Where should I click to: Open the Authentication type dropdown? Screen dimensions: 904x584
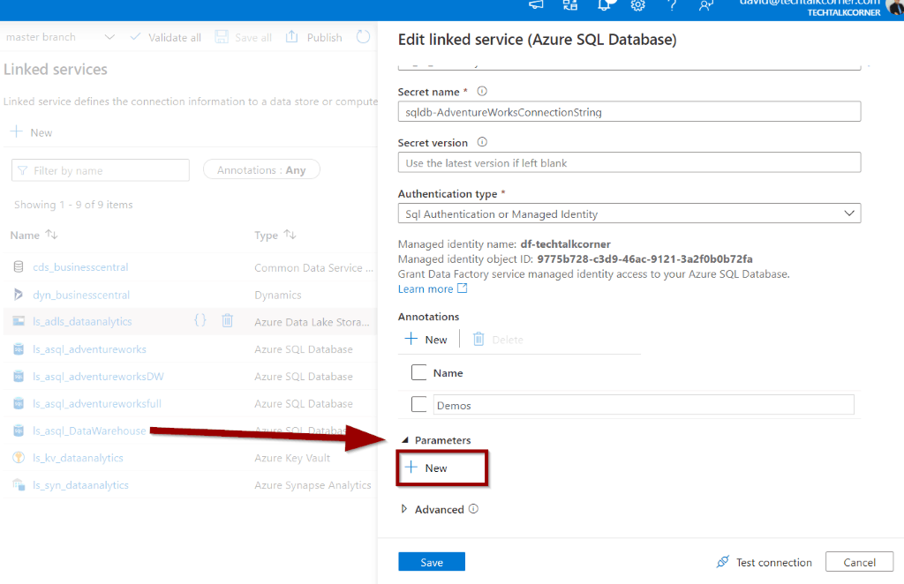tap(629, 213)
